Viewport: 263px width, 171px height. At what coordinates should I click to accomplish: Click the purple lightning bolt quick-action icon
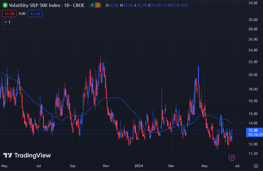click(232, 158)
